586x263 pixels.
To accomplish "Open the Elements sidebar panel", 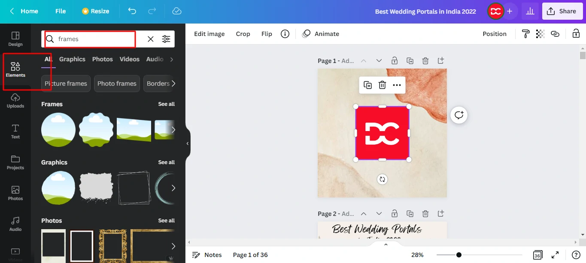I will click(15, 69).
